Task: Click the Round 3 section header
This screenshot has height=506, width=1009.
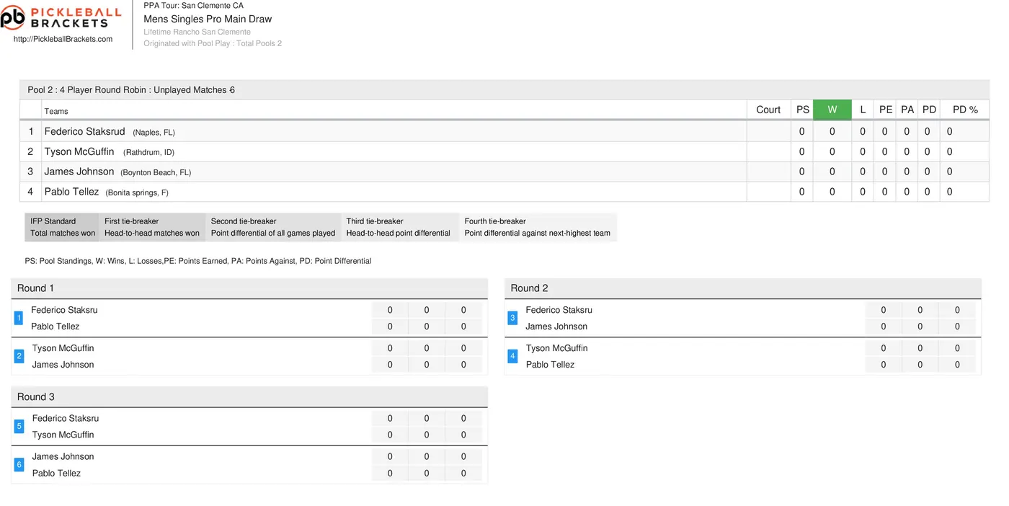Action: pos(249,397)
